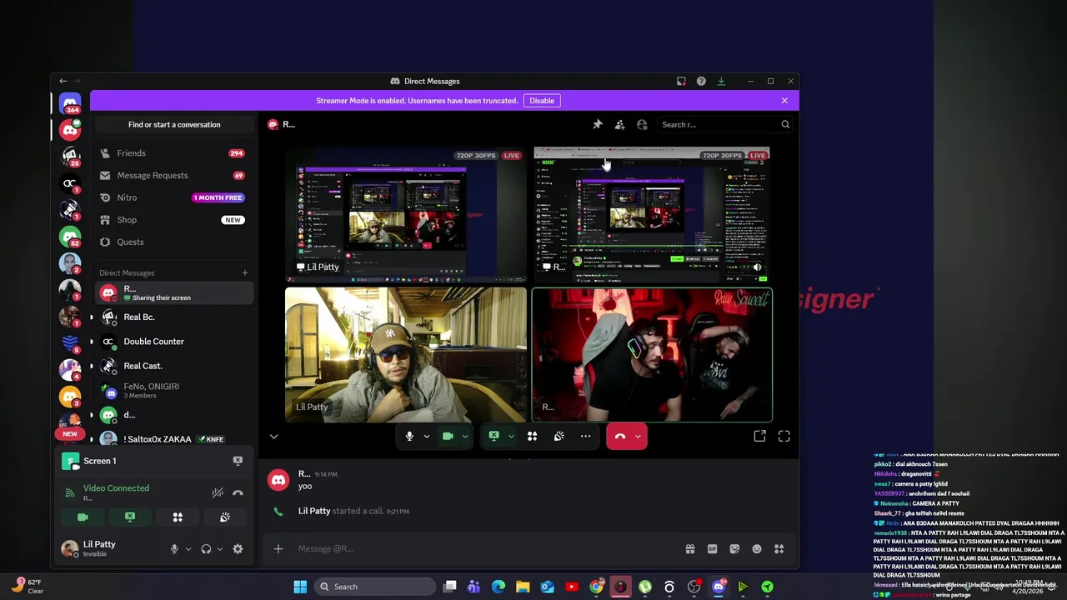Focus the Message text field

click(483, 548)
